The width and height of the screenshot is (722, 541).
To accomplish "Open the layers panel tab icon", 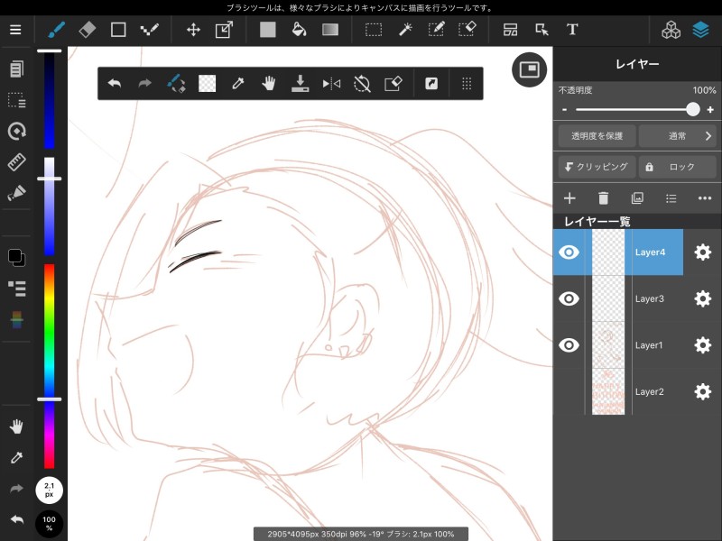I will (701, 30).
